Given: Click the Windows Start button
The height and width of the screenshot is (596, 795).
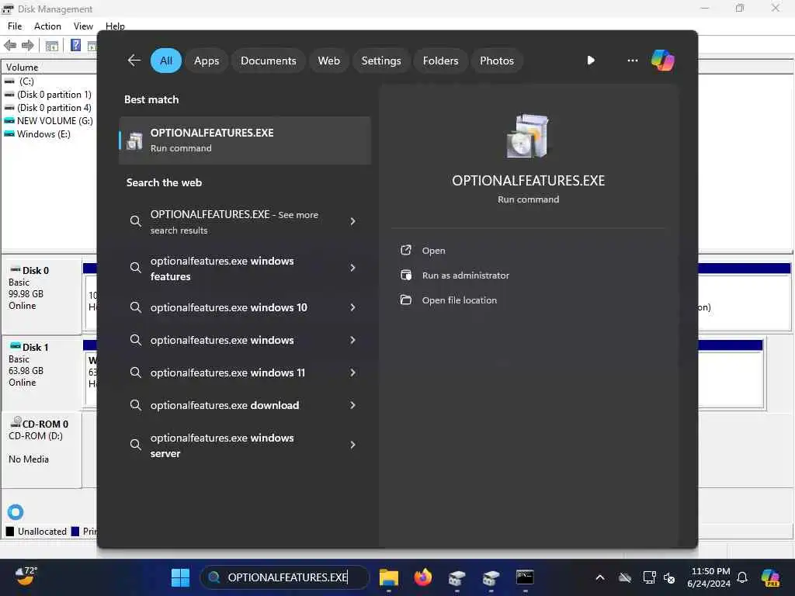Looking at the screenshot, I should coord(180,577).
